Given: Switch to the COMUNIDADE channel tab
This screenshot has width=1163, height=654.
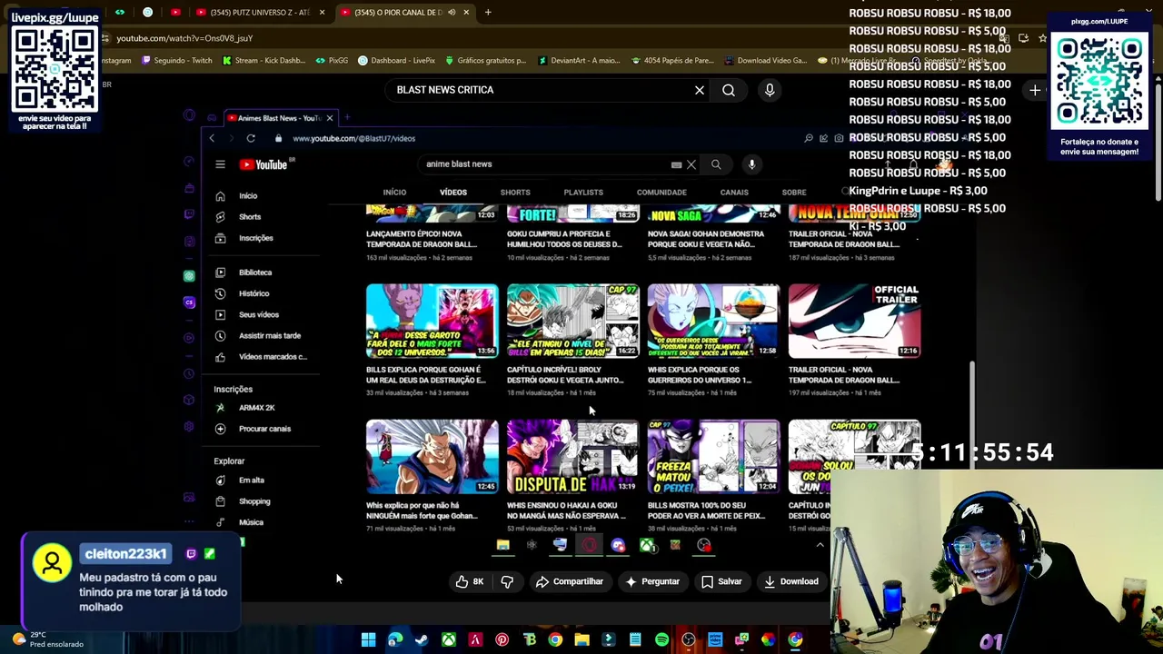Looking at the screenshot, I should pos(661,193).
